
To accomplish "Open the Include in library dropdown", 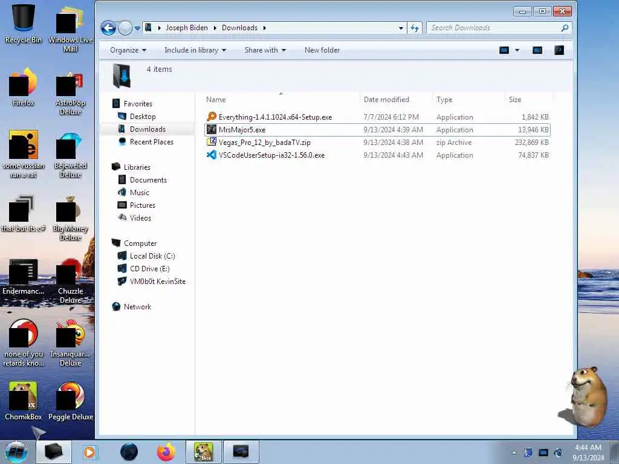I will (x=195, y=50).
